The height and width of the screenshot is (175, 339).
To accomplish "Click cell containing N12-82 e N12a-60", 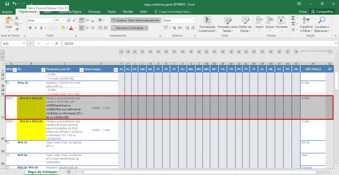I will point(31,130).
